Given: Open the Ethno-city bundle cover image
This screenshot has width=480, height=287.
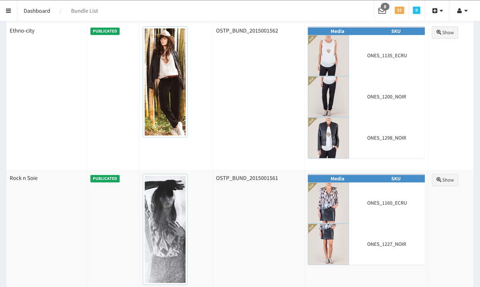Looking at the screenshot, I should coord(165,82).
